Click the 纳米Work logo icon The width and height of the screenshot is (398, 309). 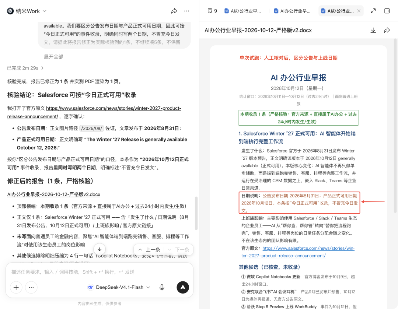click(x=10, y=11)
